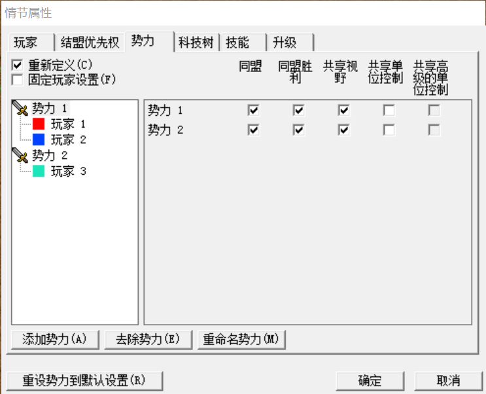Select 玩家 3 in the force tree
486x394 pixels.
click(69, 171)
